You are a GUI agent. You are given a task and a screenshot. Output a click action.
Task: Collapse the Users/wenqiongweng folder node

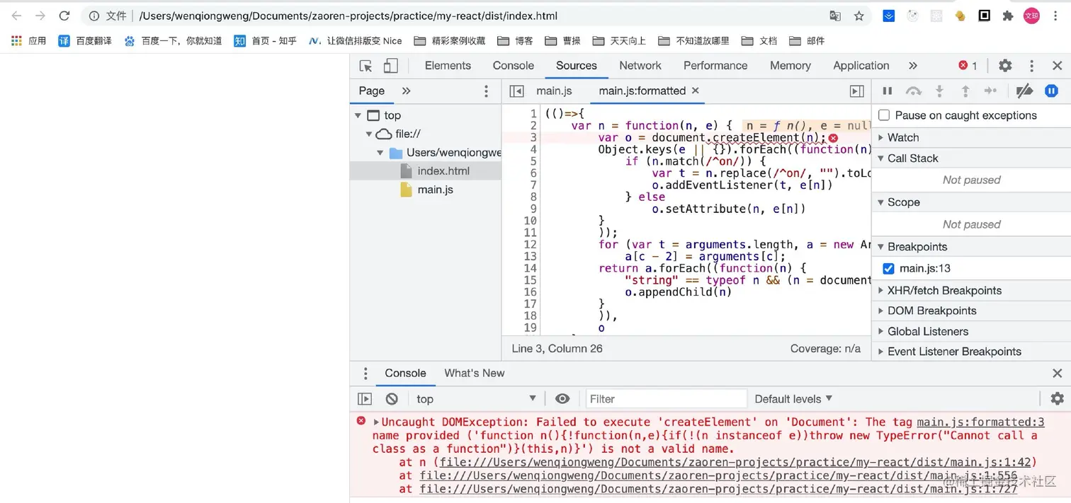380,153
